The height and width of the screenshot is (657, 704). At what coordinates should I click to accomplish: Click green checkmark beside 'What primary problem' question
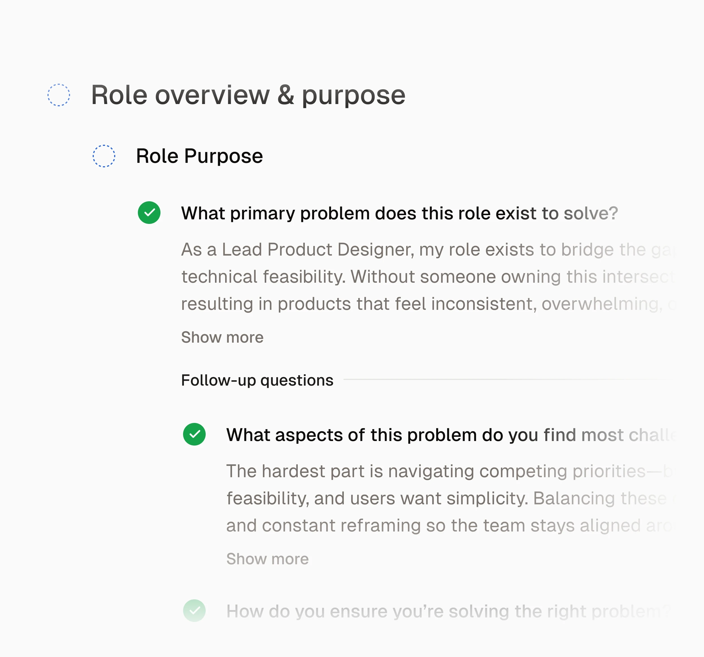pyautogui.click(x=149, y=213)
